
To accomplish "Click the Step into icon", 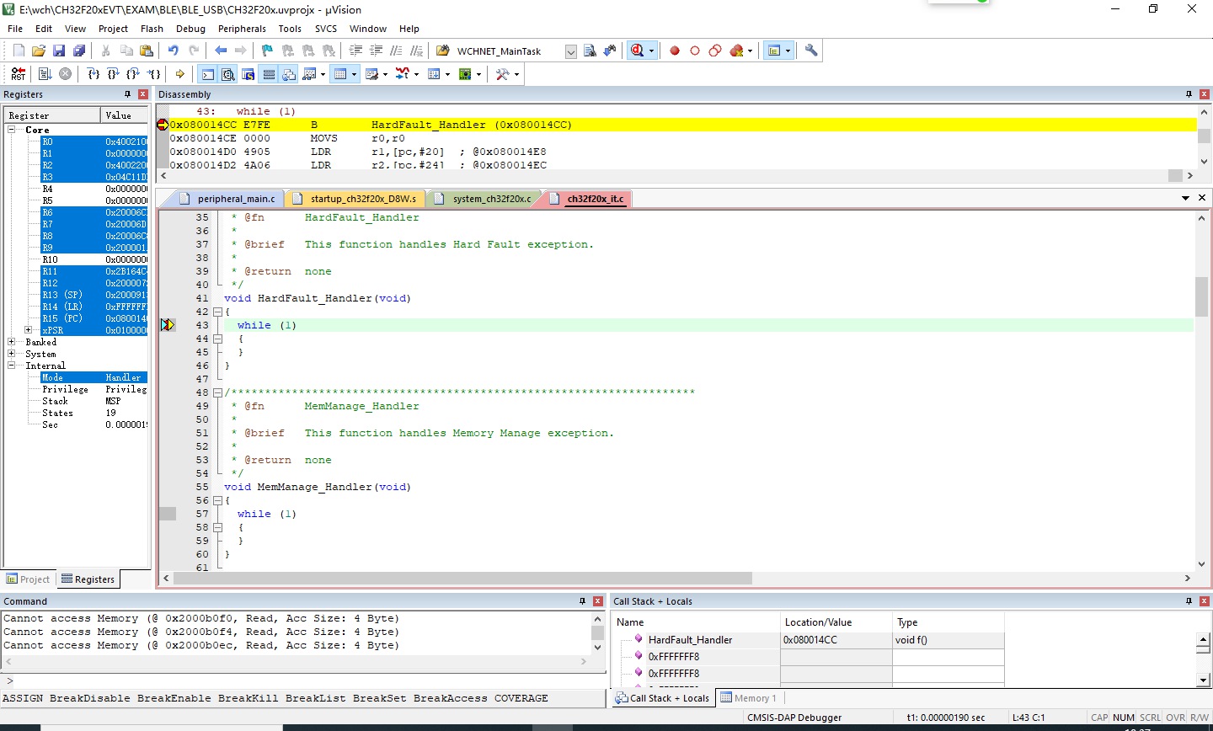I will [x=94, y=74].
